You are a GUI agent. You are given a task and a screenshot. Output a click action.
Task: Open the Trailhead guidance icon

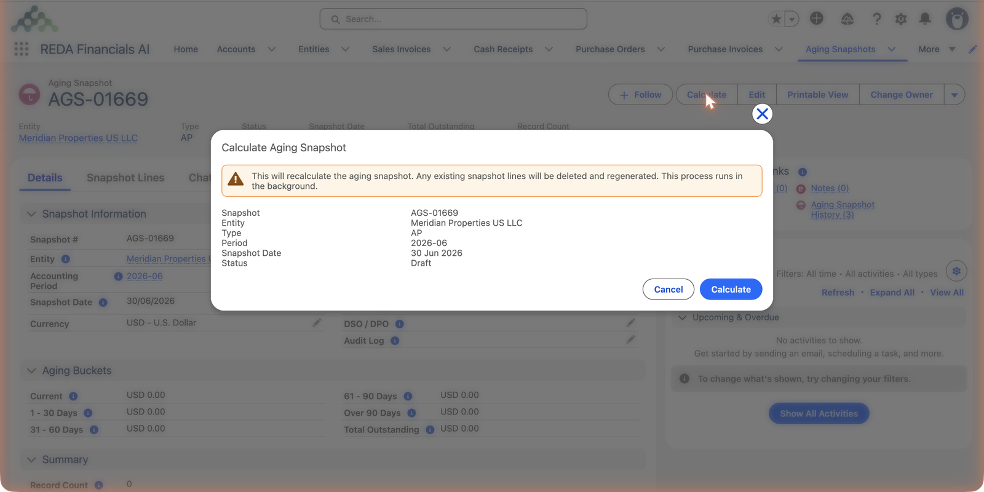point(847,19)
